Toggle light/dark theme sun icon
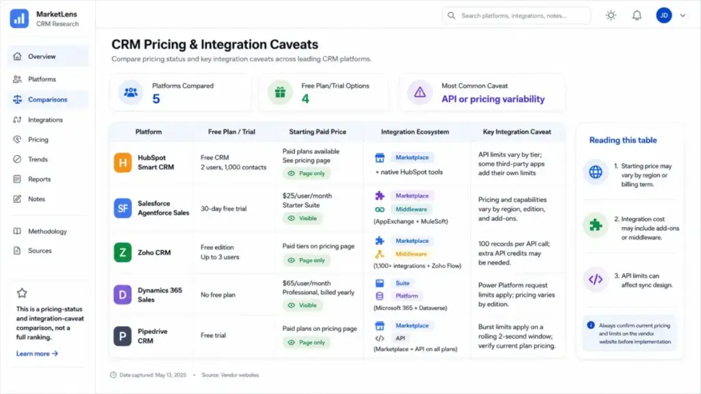Screen dimensions: 701x394 (x=611, y=15)
